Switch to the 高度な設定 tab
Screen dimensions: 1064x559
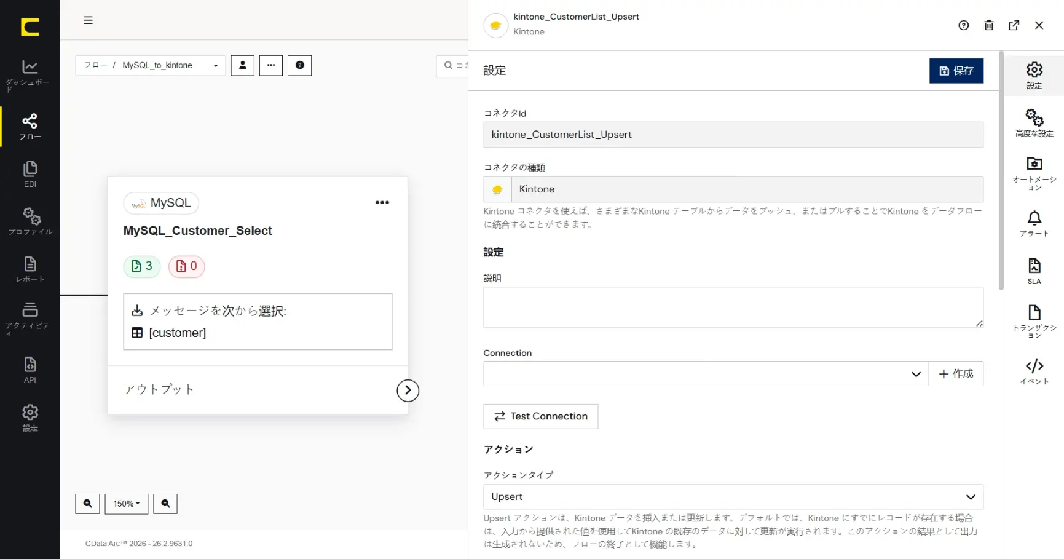(x=1034, y=123)
